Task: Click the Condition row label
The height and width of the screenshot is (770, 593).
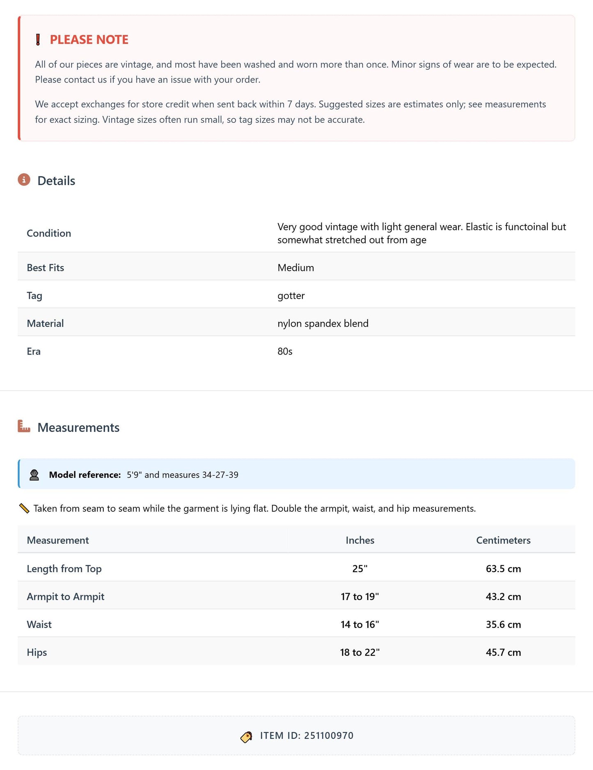Action: [x=49, y=233]
